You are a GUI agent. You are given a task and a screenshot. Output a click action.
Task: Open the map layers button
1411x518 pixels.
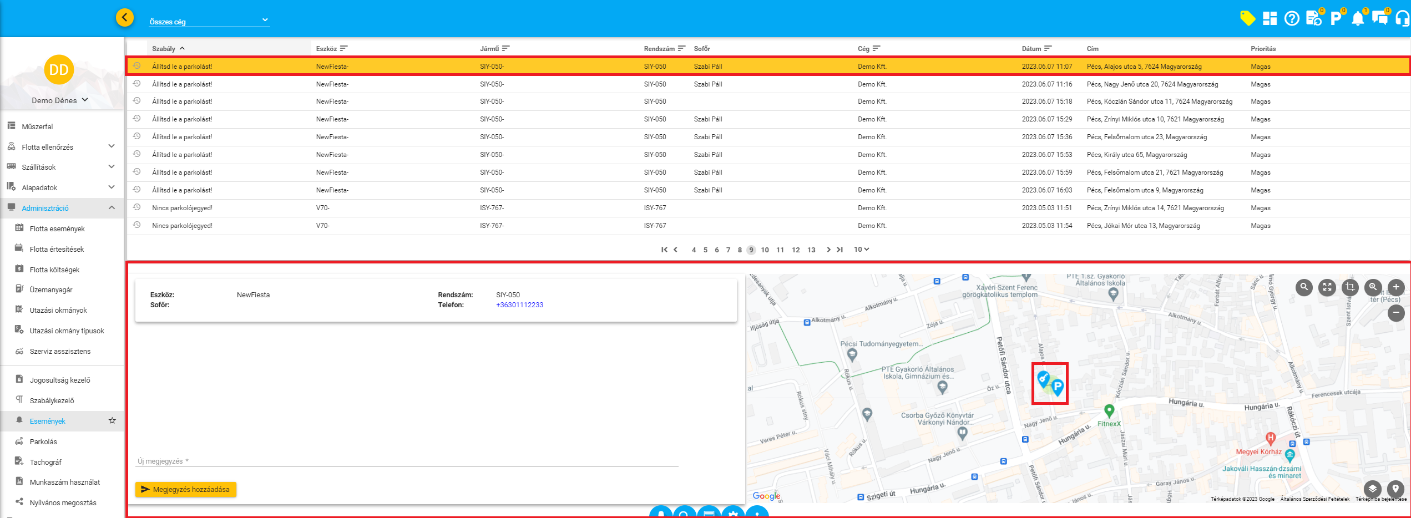tap(1372, 489)
